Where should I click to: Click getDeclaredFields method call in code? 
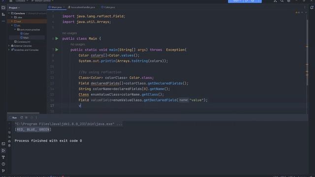165,83
